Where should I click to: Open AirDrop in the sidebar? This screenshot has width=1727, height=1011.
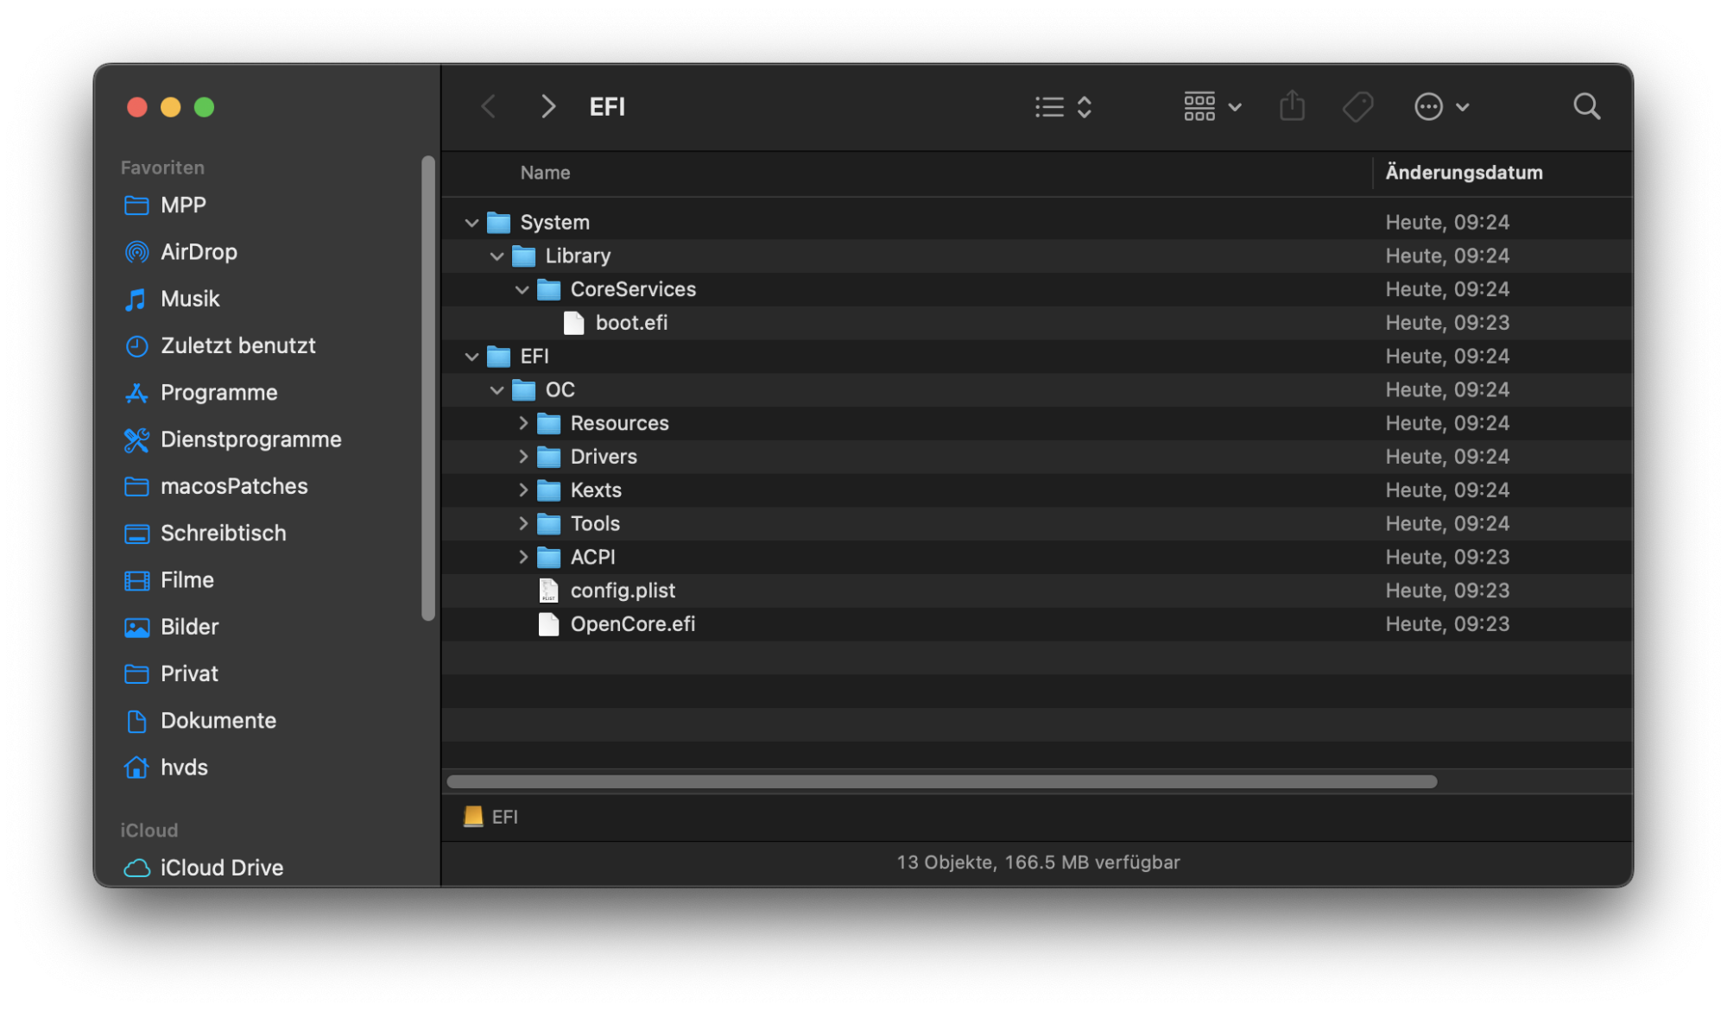pos(199,252)
